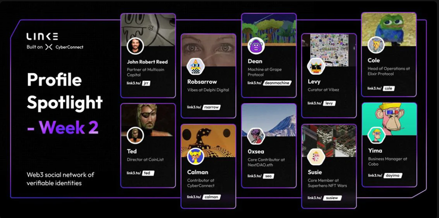Click Cole's Pikachu painting avatar
The height and width of the screenshot is (218, 439).
pyautogui.click(x=376, y=45)
